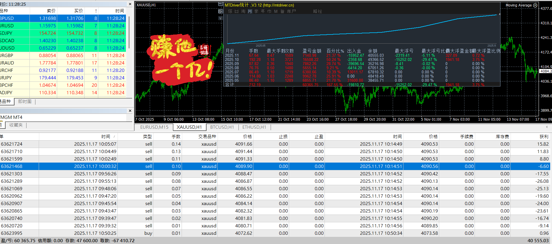
Task: Select the USDCAD row priced 1.40230
Action: click(63, 41)
